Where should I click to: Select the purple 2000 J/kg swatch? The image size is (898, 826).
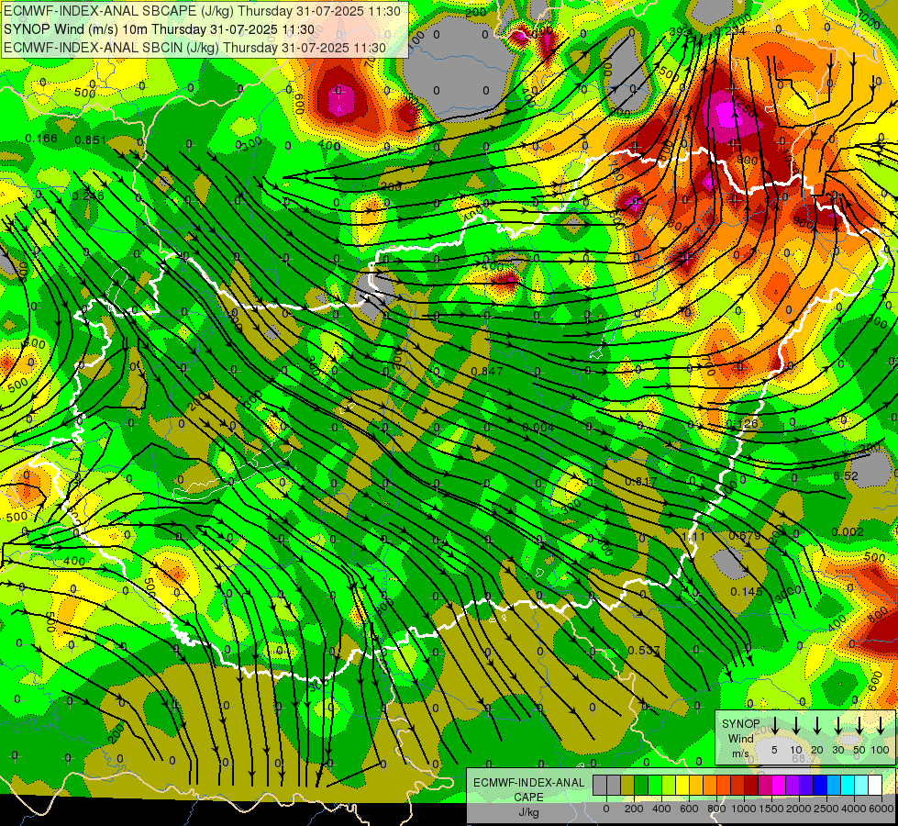point(793,786)
